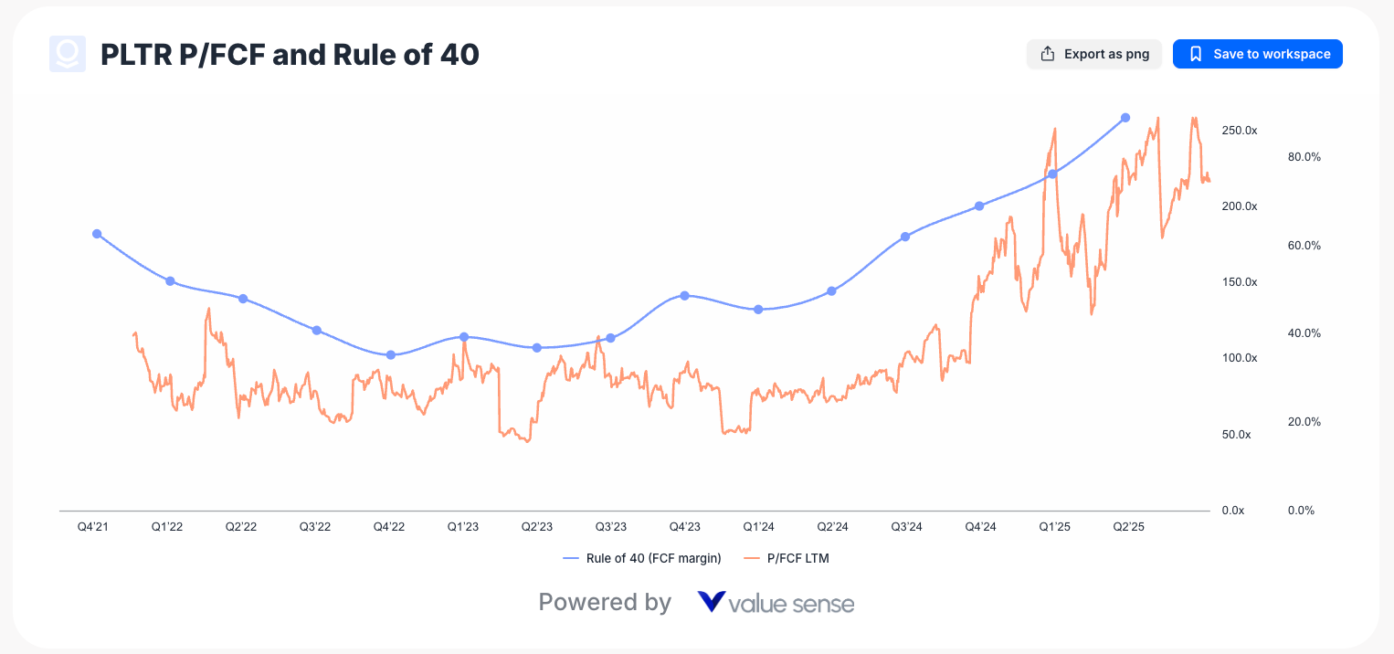Screen dimensions: 1394x654
Task: Click the bookmark icon in Save to workspace
Action: click(x=1196, y=54)
